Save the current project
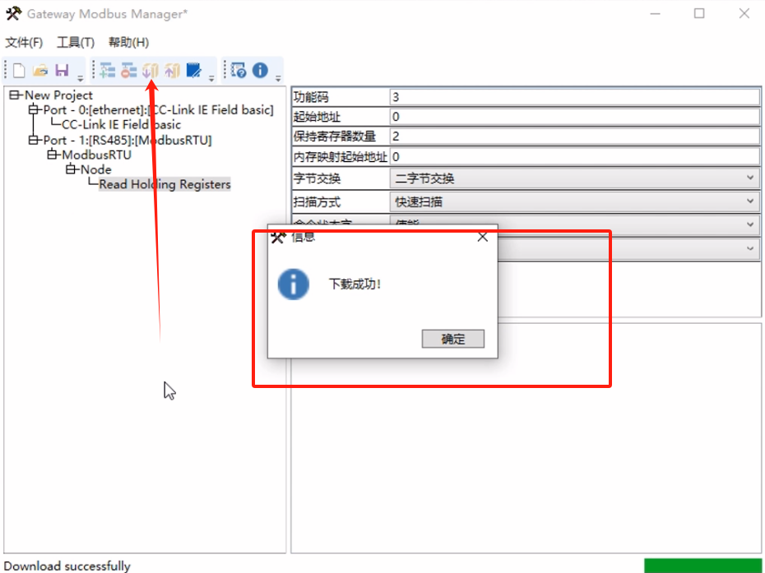765x573 pixels. coord(62,70)
